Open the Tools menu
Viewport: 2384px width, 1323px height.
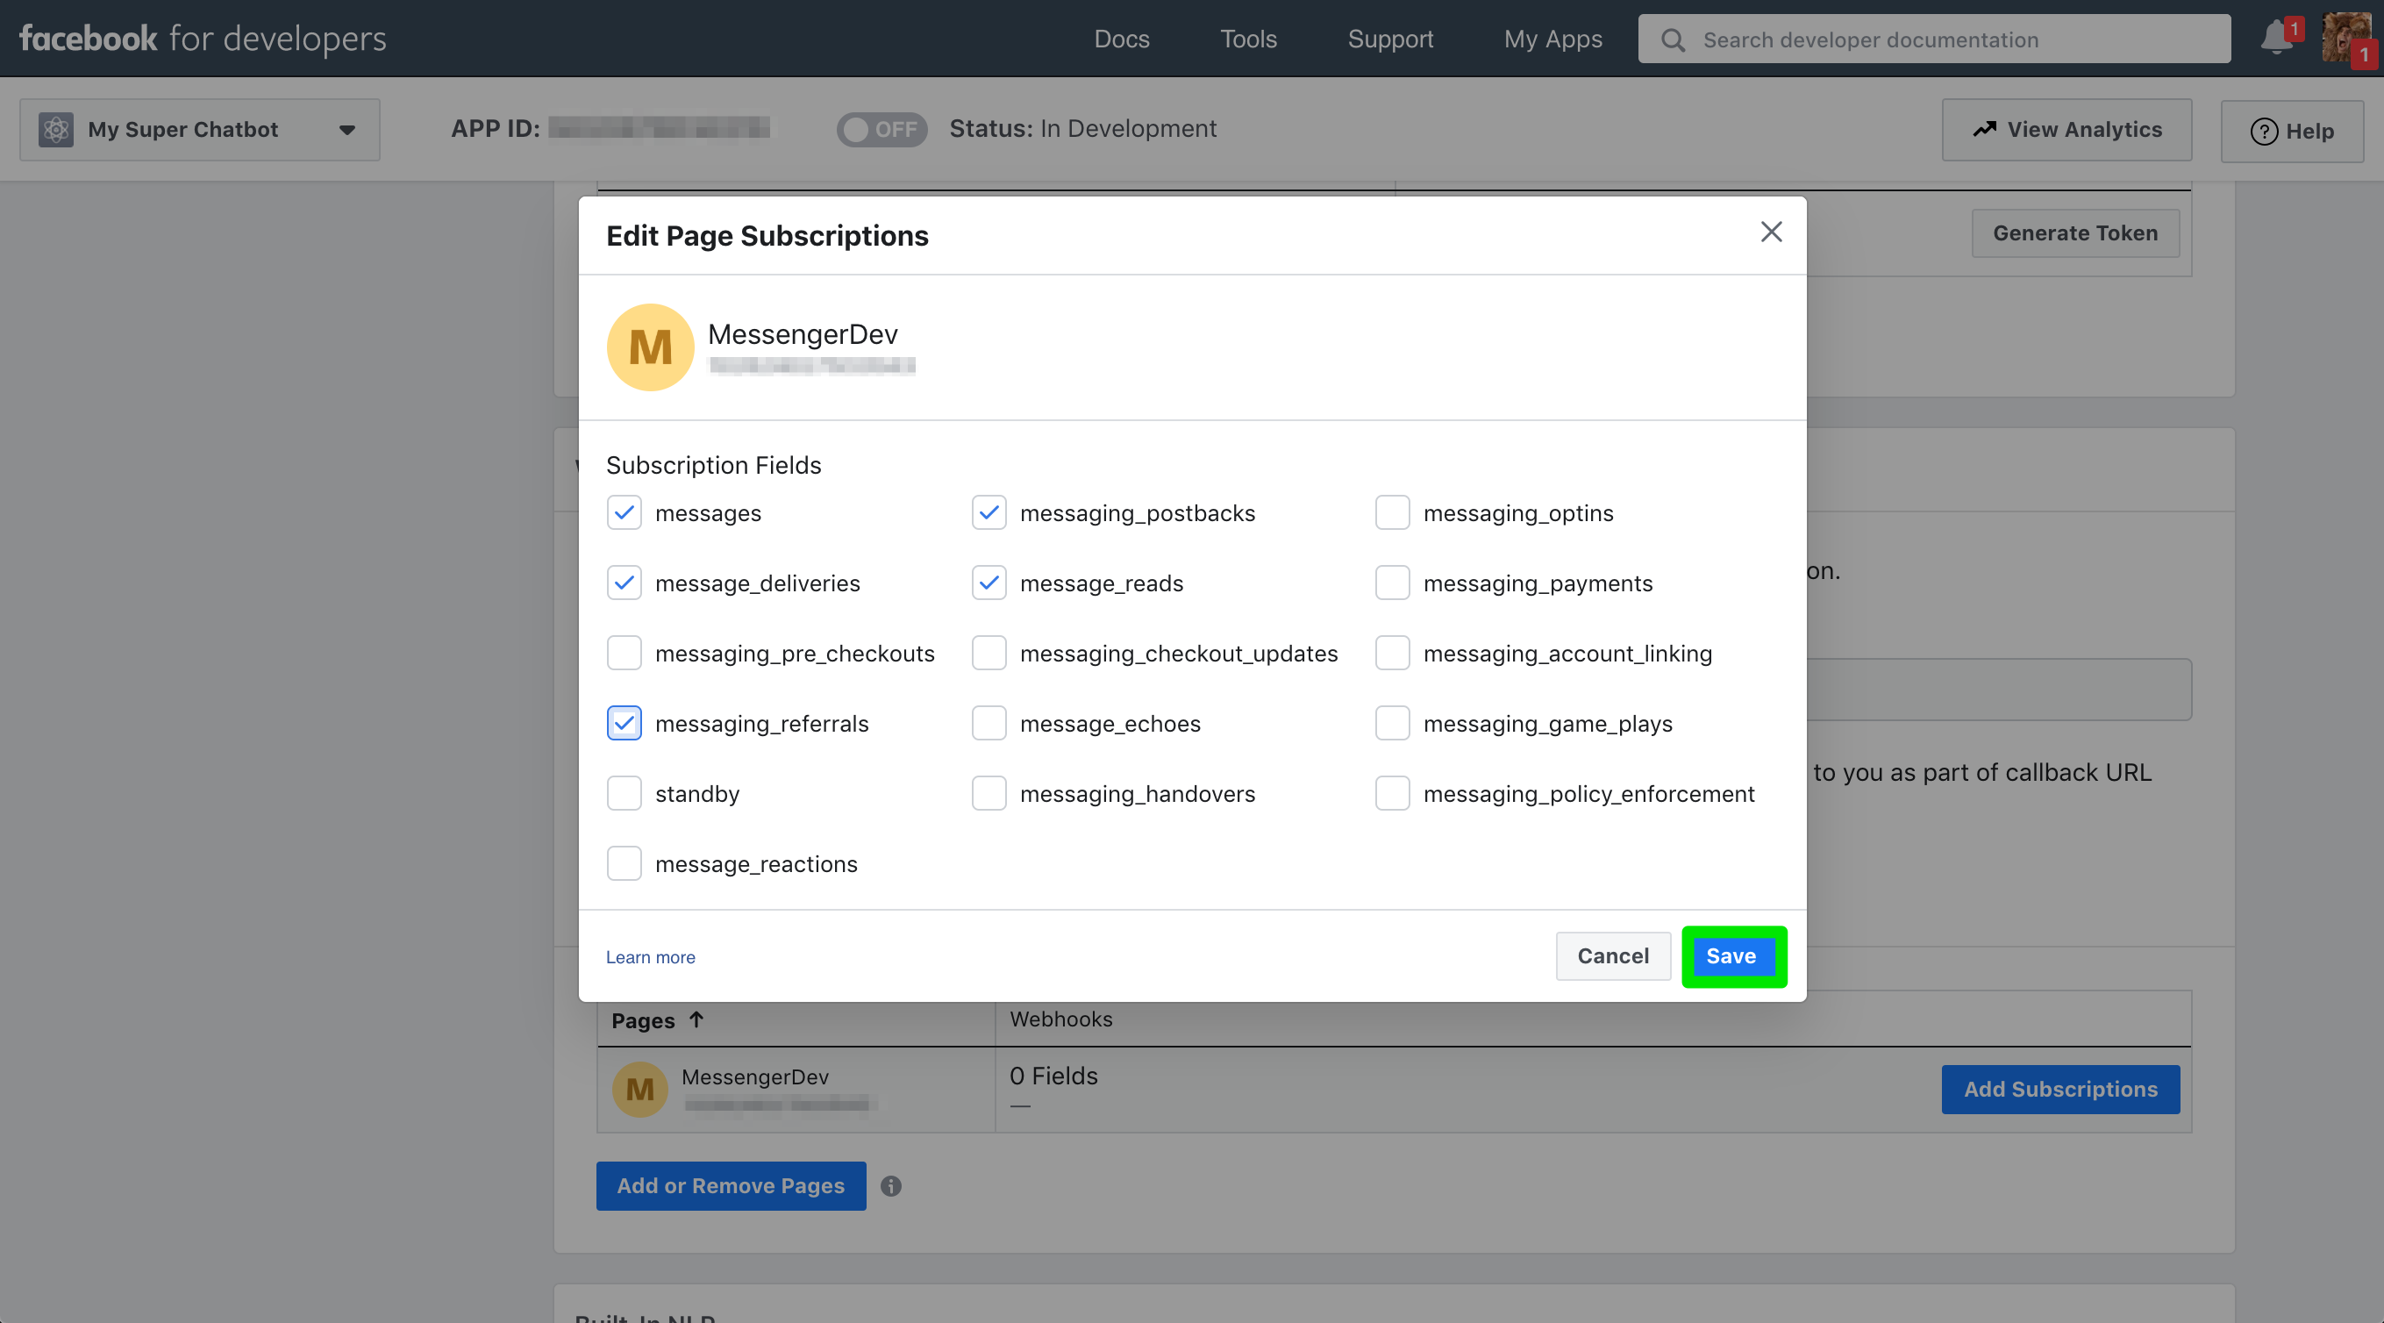(x=1248, y=39)
